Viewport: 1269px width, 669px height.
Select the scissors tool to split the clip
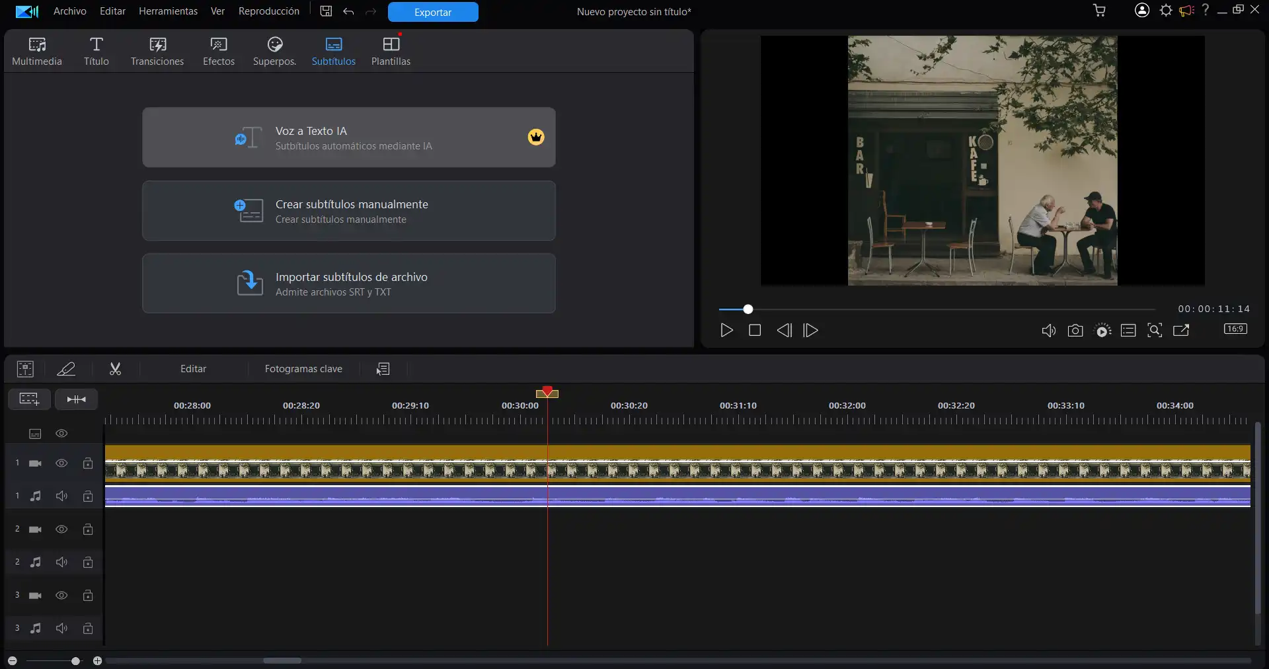[114, 369]
